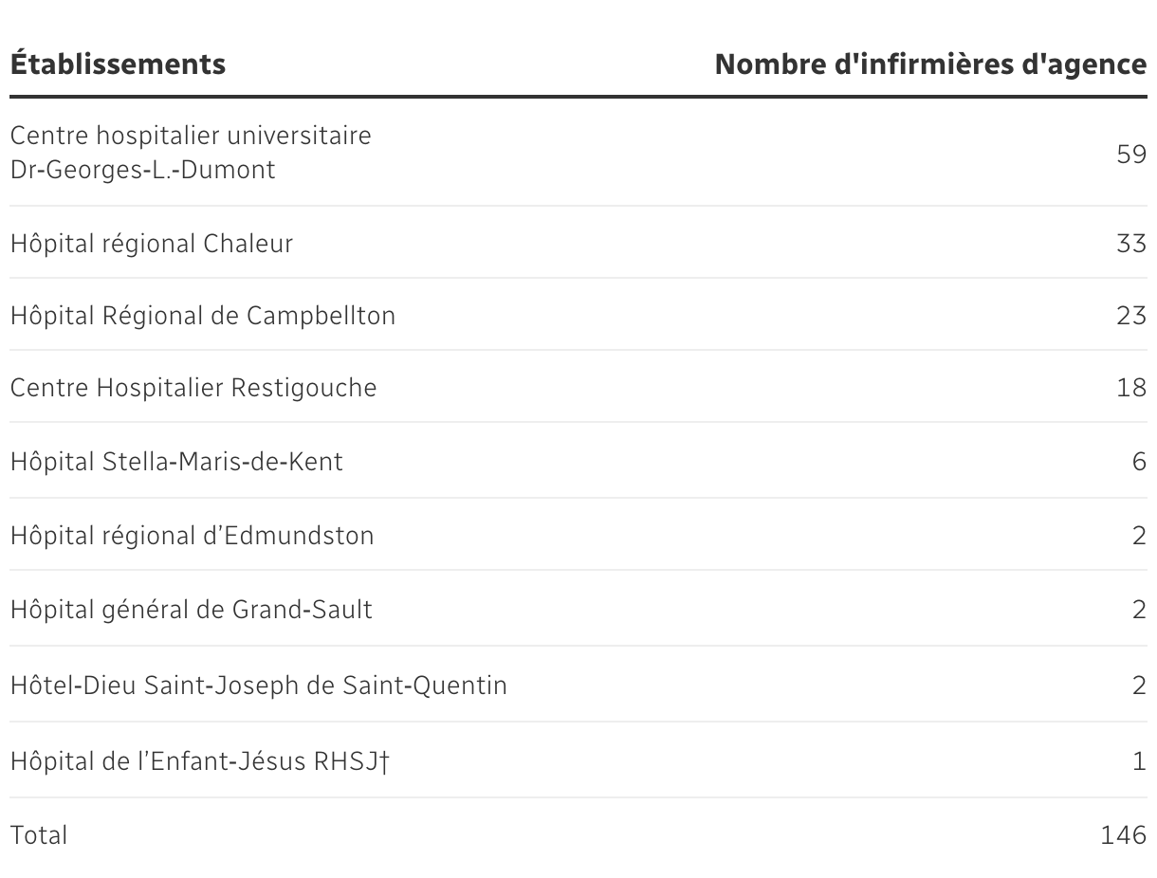Click the Établissements column header

[x=118, y=64]
